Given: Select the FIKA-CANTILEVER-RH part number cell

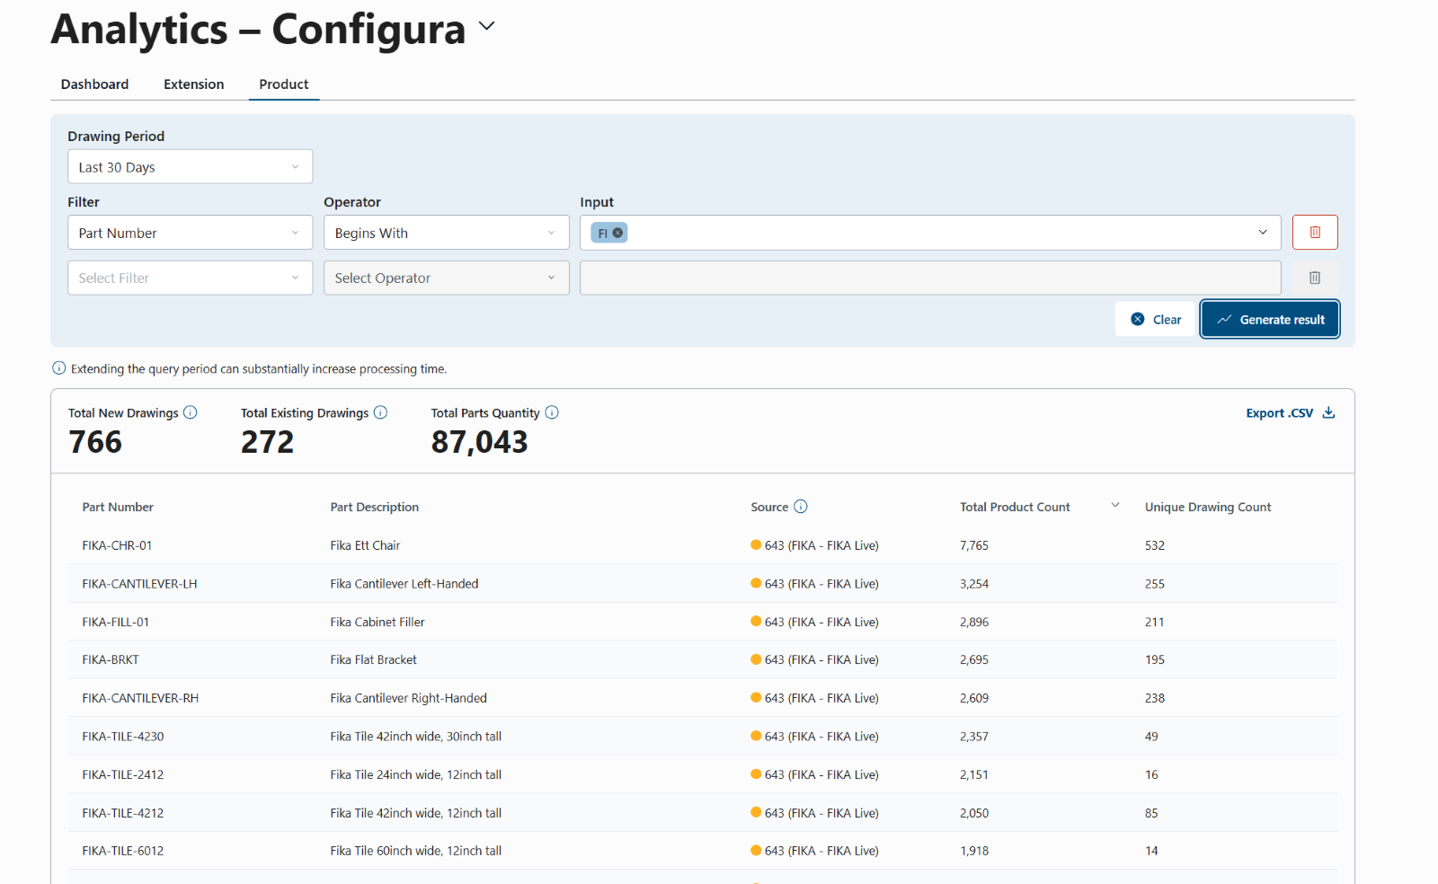Looking at the screenshot, I should (140, 698).
